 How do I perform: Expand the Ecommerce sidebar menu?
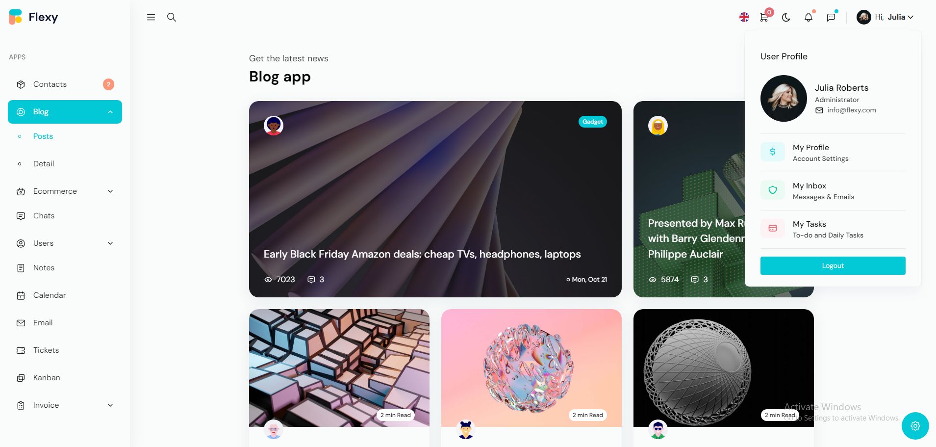pos(65,191)
